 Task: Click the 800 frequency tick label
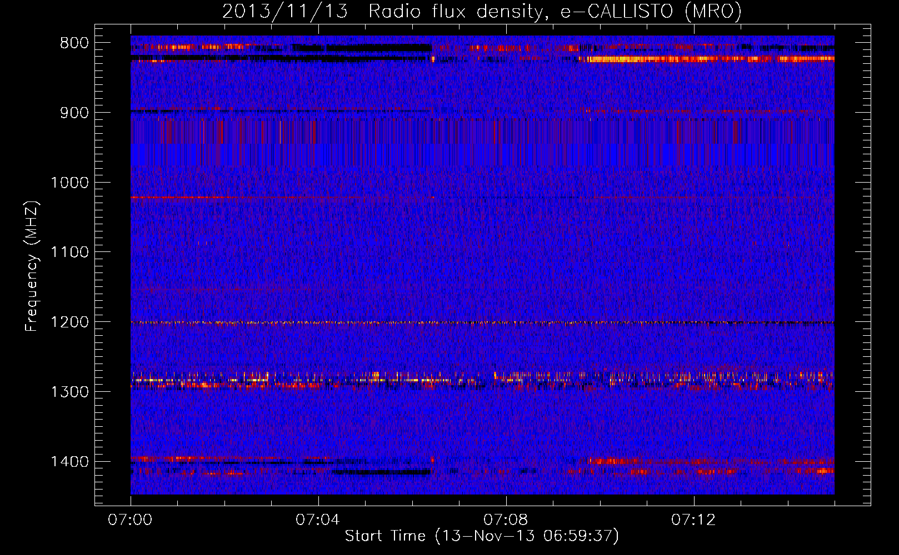[x=74, y=43]
